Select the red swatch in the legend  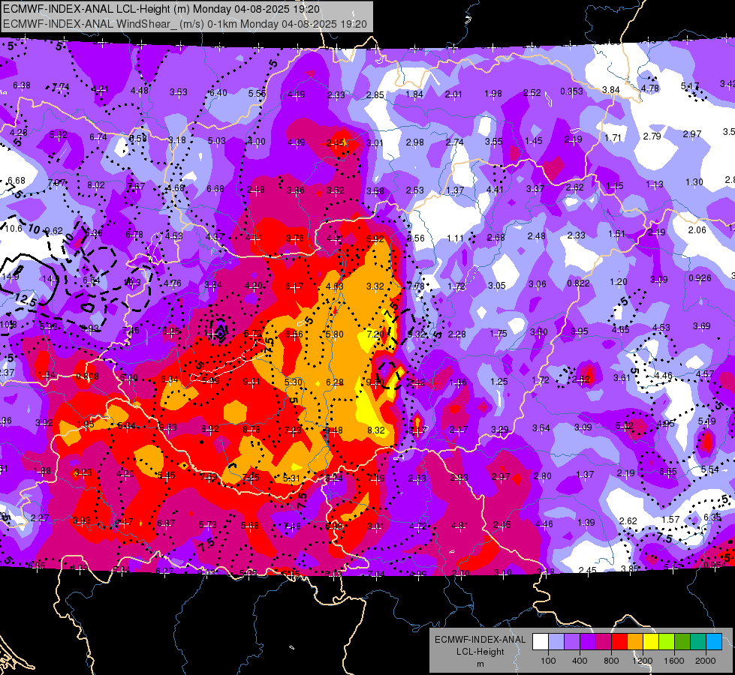[619, 642]
